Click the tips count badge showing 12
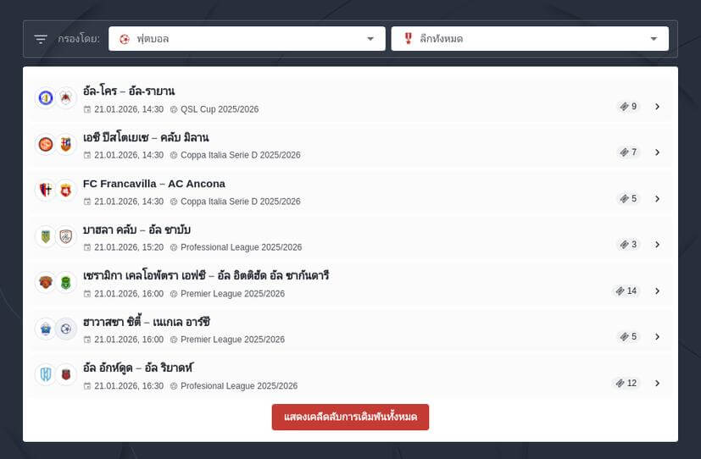701x459 pixels. pyautogui.click(x=626, y=383)
